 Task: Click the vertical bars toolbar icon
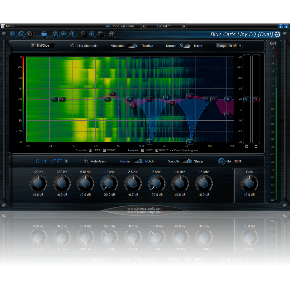73,34
